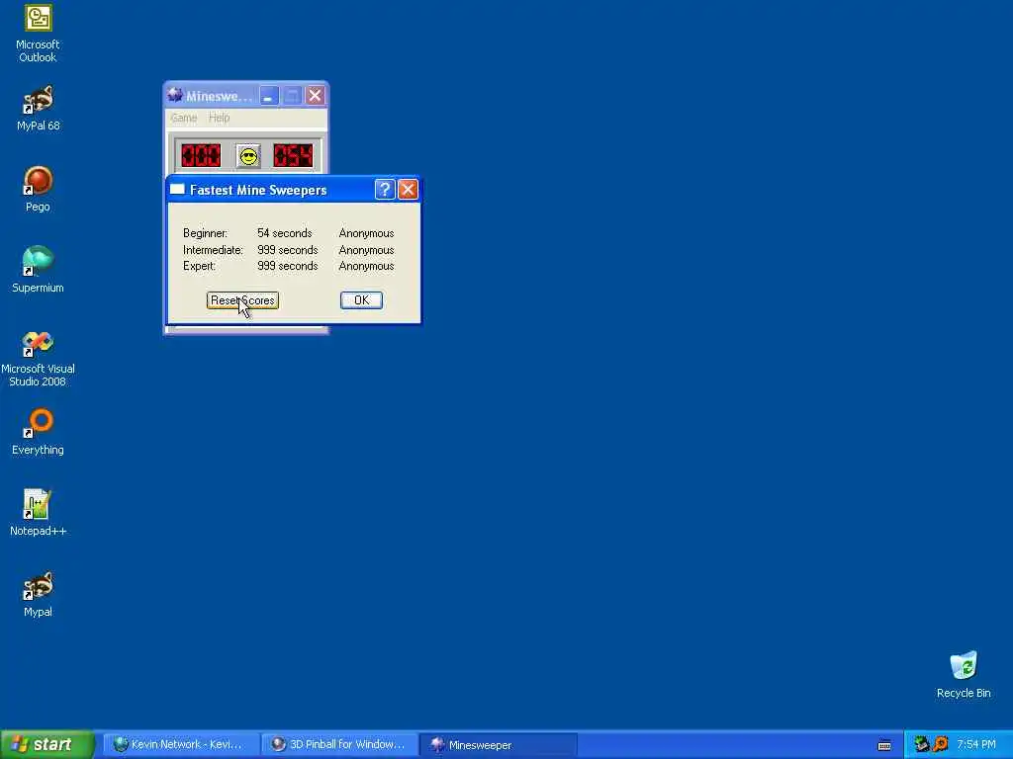This screenshot has width=1013, height=759.
Task: Close the Minesweeper window
Action: [x=315, y=96]
